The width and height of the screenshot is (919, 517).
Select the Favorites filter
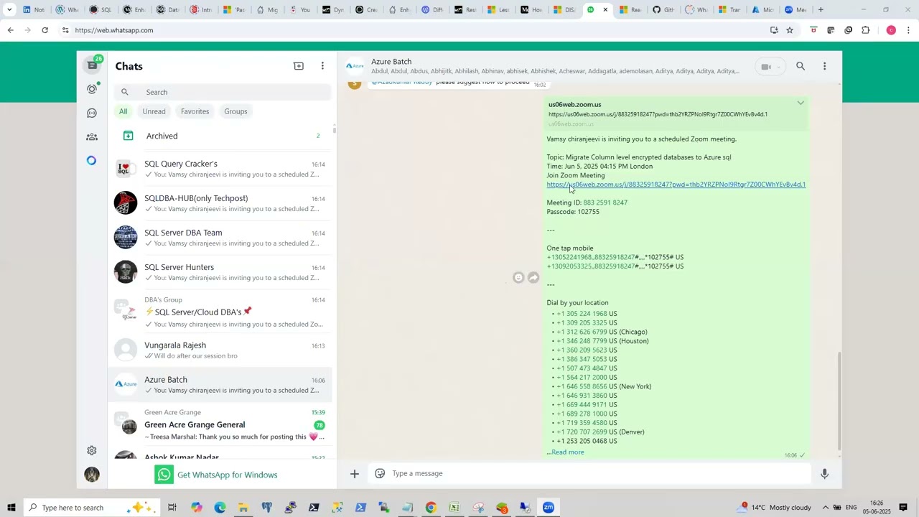click(195, 111)
